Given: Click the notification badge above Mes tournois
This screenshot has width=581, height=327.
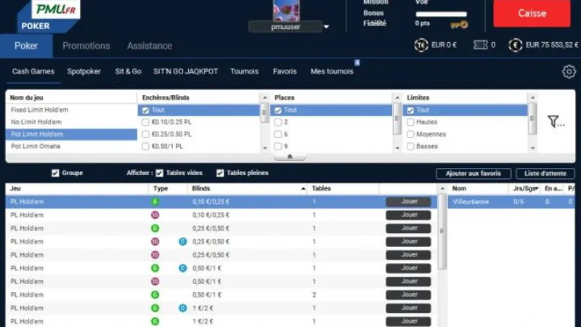Looking at the screenshot, I should 357,62.
